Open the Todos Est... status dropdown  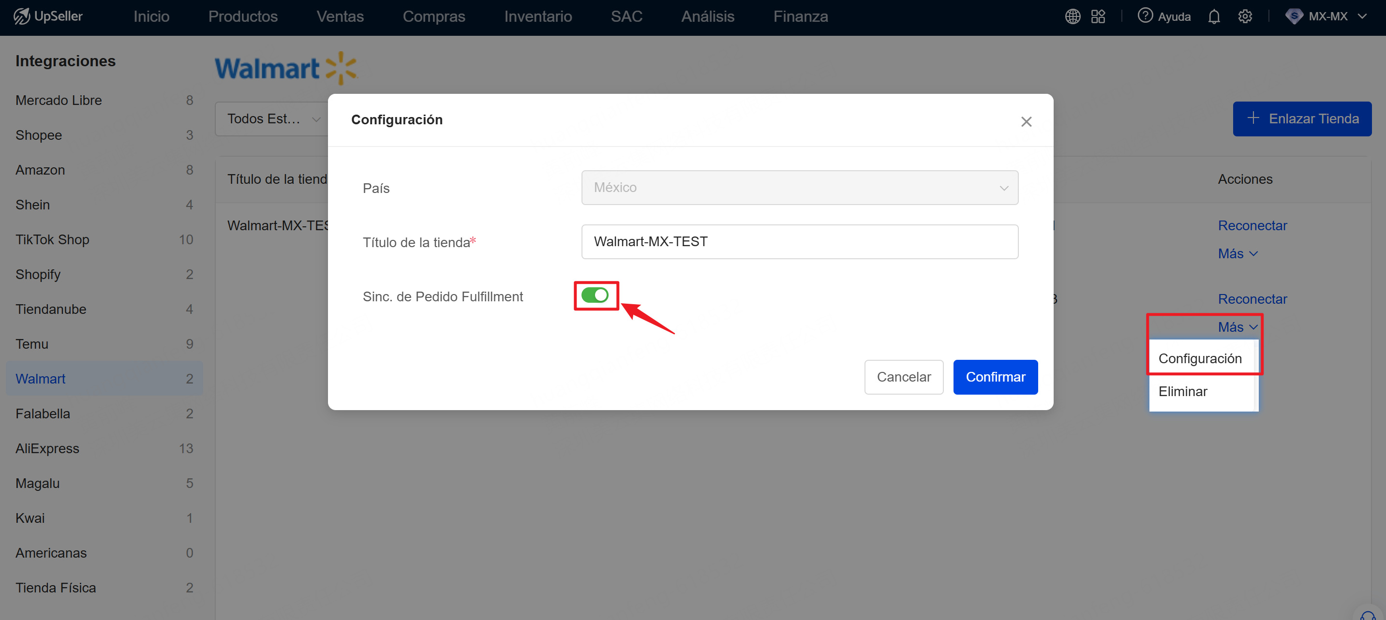pos(273,119)
